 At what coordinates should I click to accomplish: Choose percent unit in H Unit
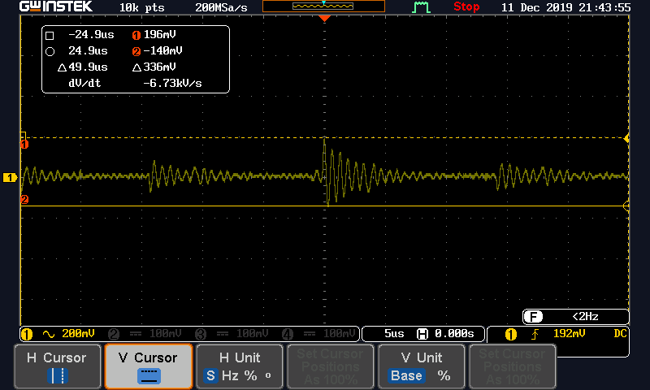(x=250, y=376)
